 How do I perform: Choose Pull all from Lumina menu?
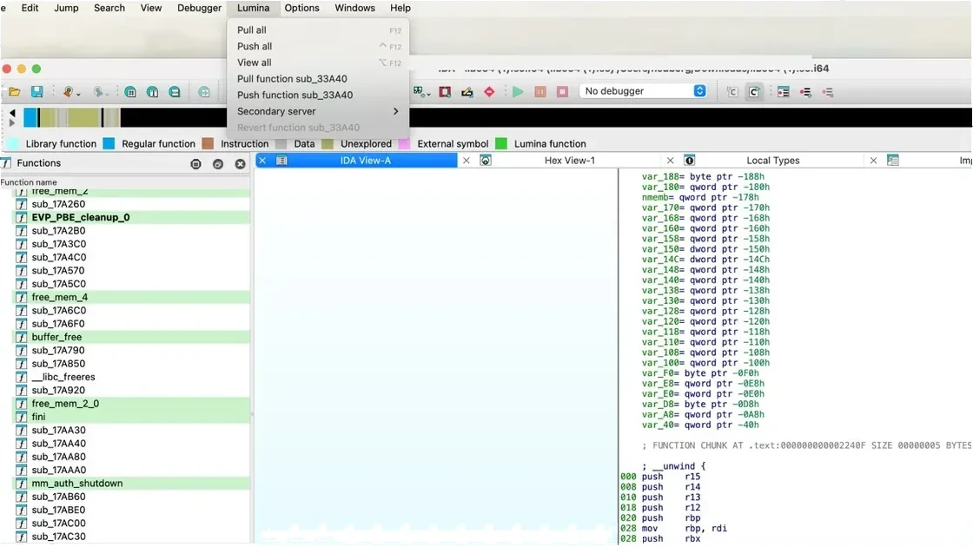click(x=318, y=30)
